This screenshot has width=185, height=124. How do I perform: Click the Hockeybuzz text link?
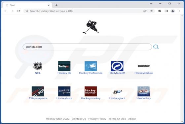(x=64, y=98)
